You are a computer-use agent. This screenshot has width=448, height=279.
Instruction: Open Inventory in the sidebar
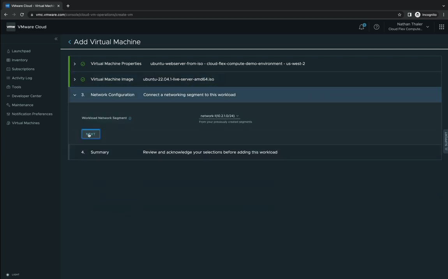[x=20, y=60]
